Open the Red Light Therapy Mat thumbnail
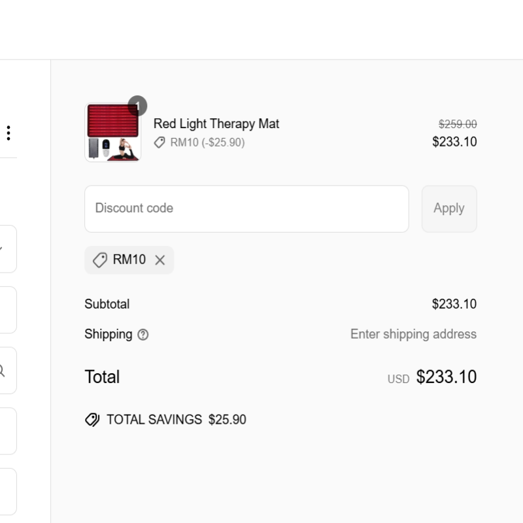The image size is (523, 523). click(112, 133)
